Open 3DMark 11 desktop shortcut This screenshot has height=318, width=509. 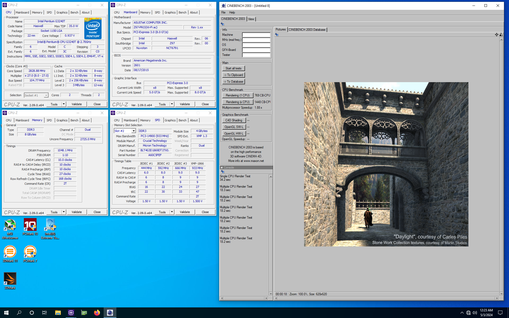point(10,254)
